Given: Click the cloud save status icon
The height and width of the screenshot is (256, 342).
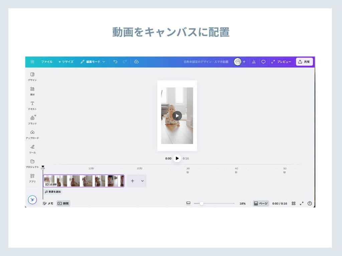Looking at the screenshot, I should [x=136, y=62].
